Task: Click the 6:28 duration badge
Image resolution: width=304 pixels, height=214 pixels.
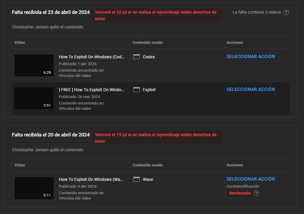Action: 47,72
